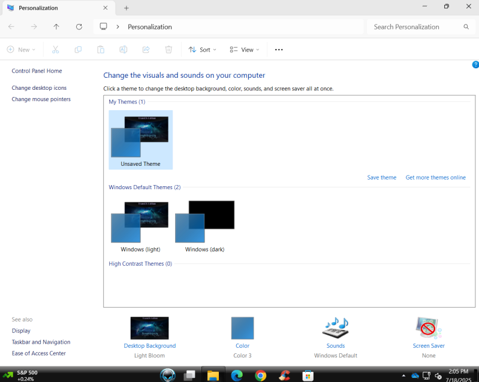Click the Save theme link
The height and width of the screenshot is (382, 479).
[x=381, y=177]
